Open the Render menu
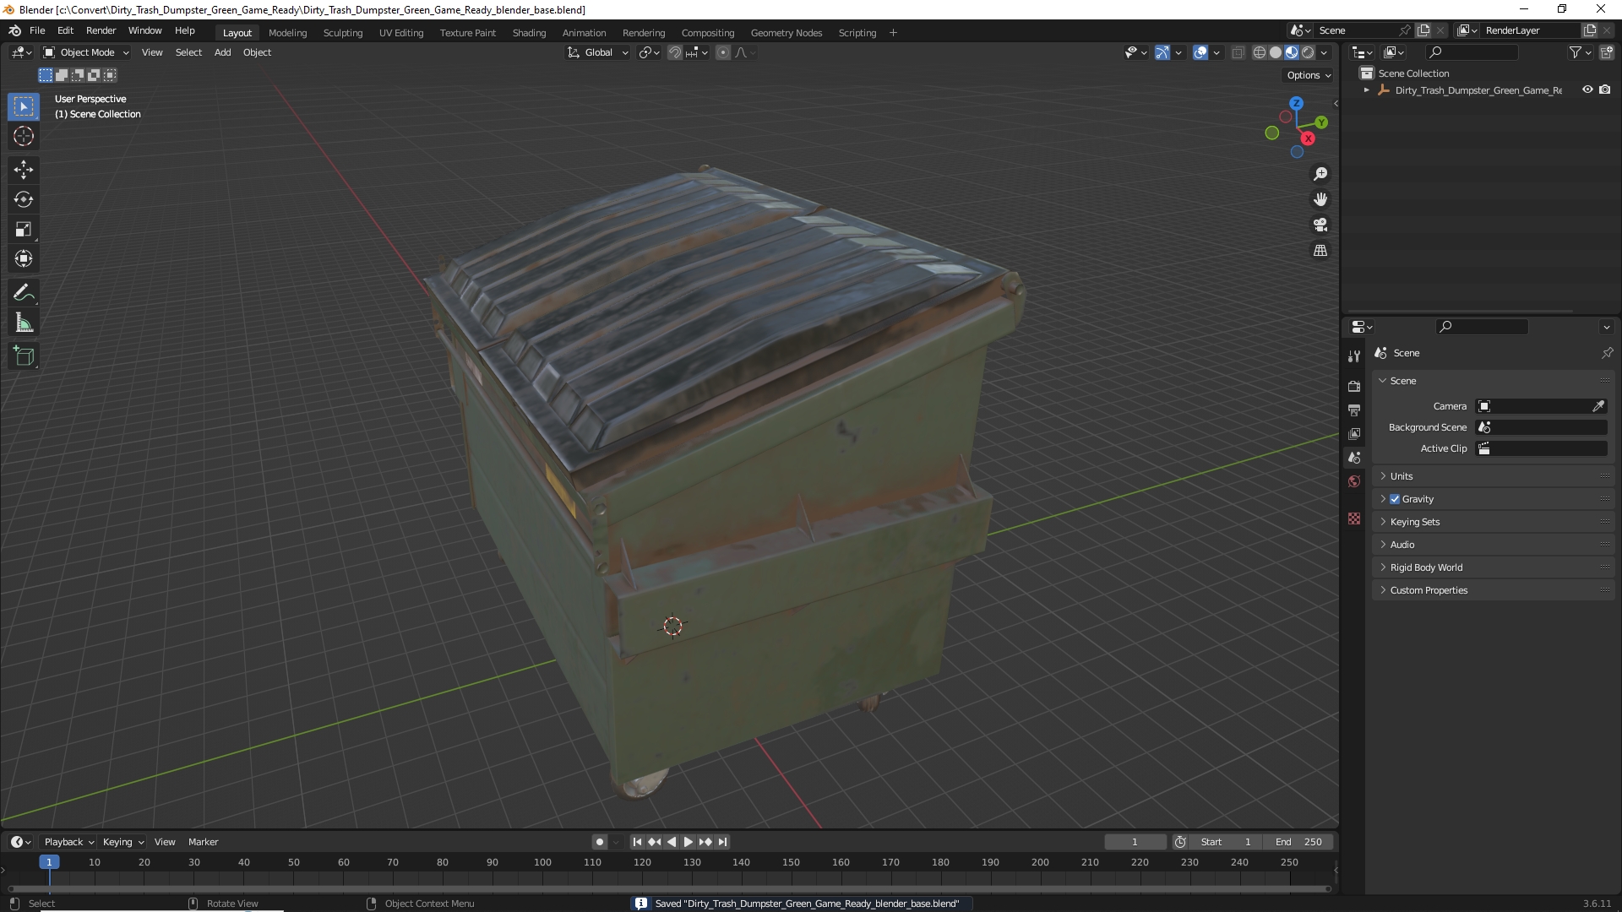The width and height of the screenshot is (1622, 912). [101, 30]
